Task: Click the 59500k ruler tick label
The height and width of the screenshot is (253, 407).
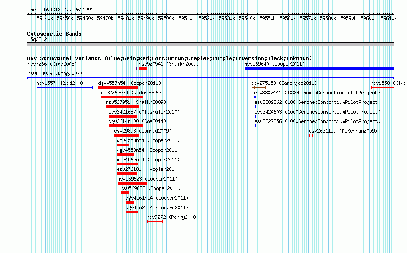Action: coord(166,18)
